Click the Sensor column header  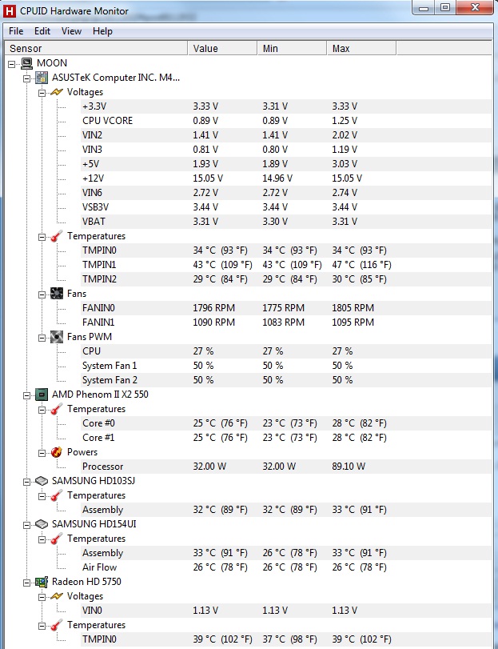pyautogui.click(x=96, y=49)
